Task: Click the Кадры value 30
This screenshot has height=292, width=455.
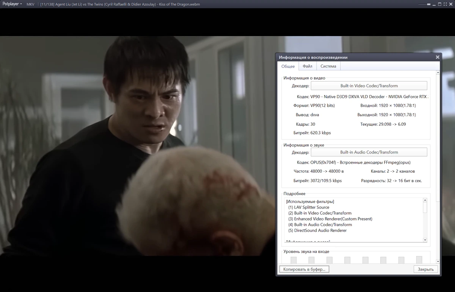Action: (312, 124)
